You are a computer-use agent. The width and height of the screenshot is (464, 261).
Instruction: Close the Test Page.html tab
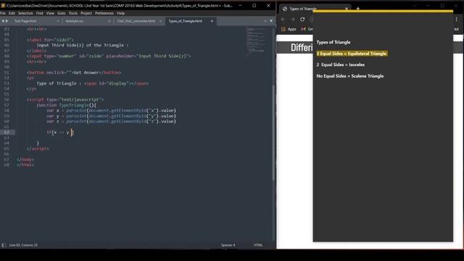pyautogui.click(x=58, y=21)
